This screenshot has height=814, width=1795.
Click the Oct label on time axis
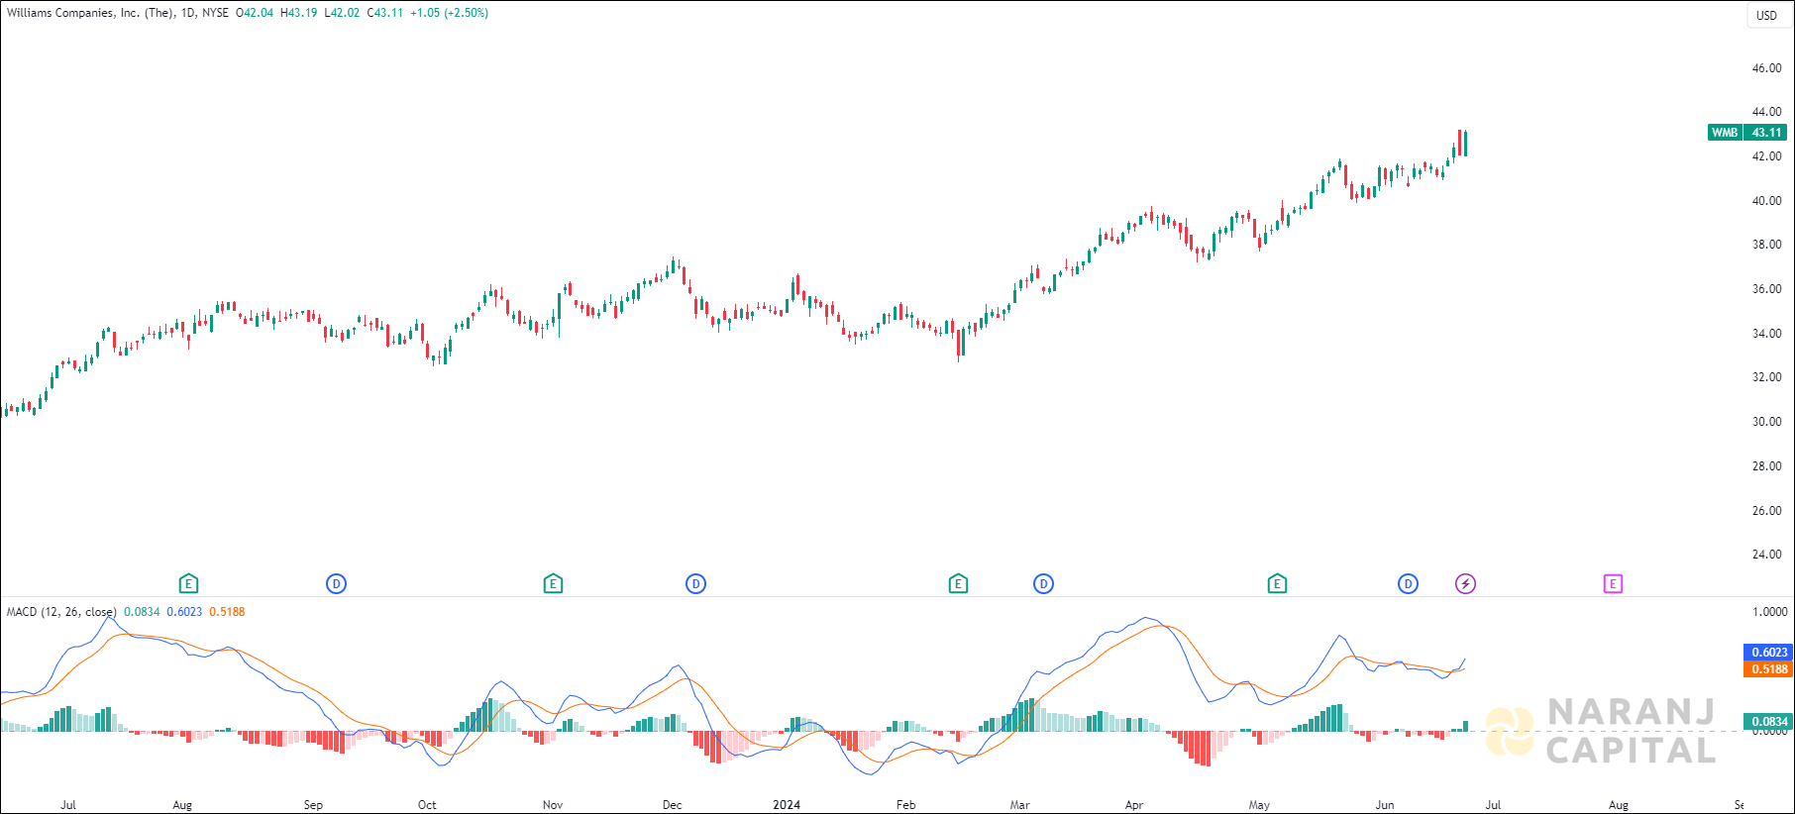(x=427, y=805)
